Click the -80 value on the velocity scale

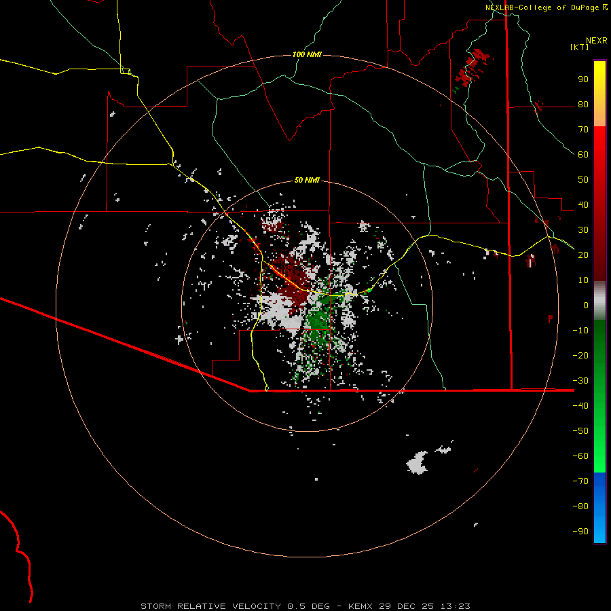[x=580, y=506]
